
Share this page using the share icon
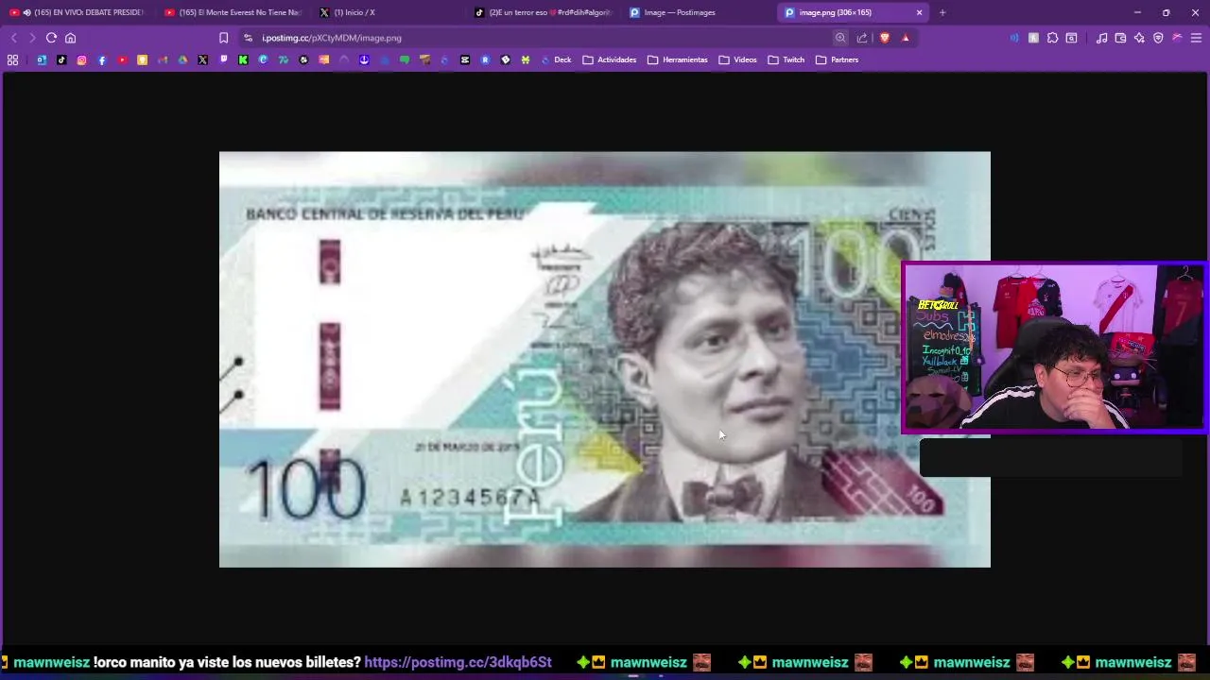click(x=862, y=38)
